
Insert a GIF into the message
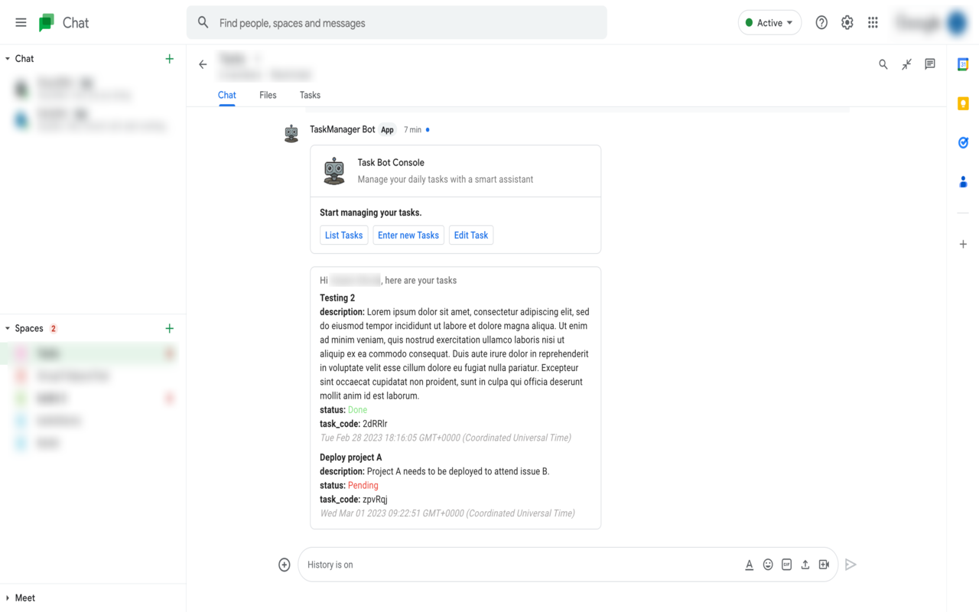coord(786,564)
